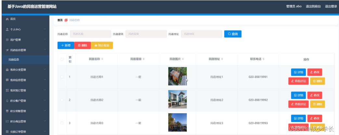Expand the 积分到账管理 chevron
This screenshot has width=339, height=135.
(45, 111)
